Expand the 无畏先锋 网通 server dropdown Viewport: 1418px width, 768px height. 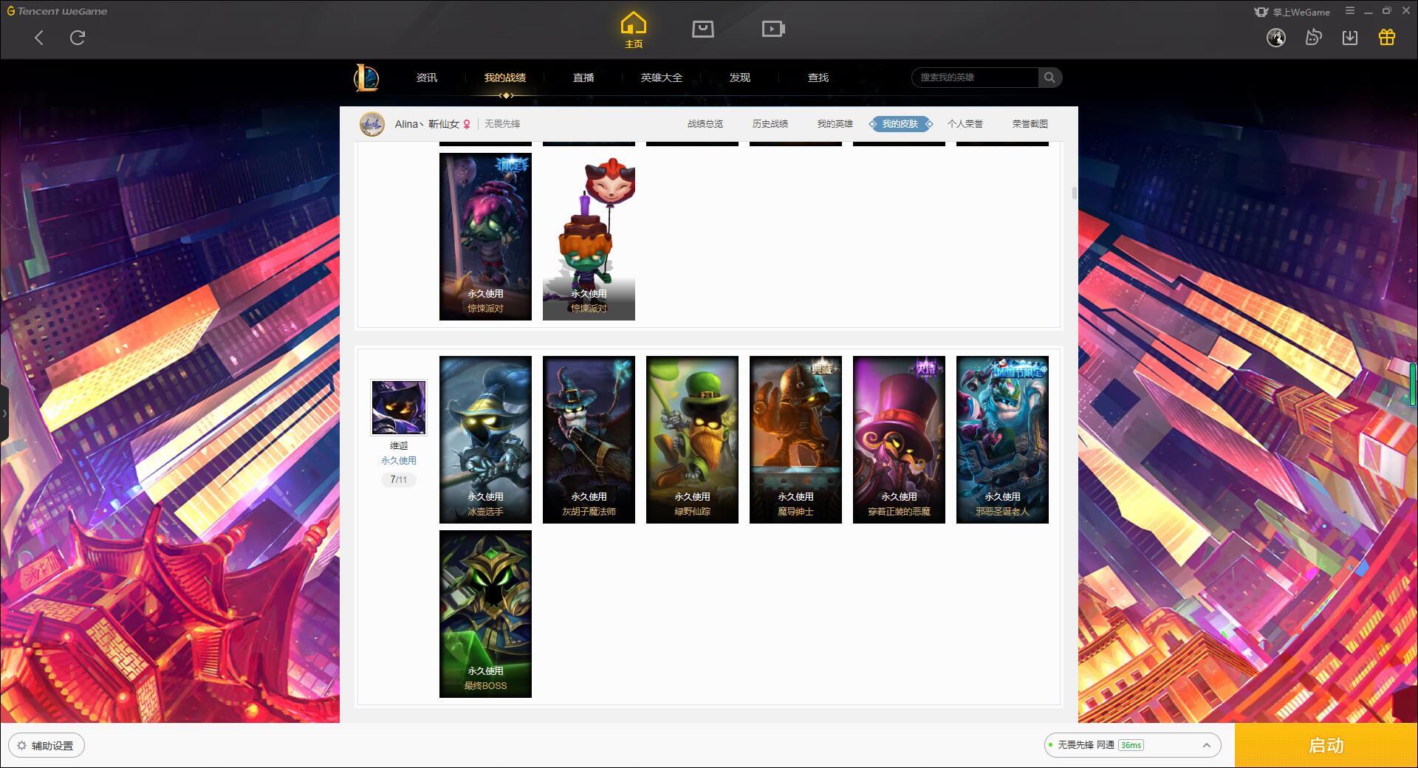pos(1132,745)
